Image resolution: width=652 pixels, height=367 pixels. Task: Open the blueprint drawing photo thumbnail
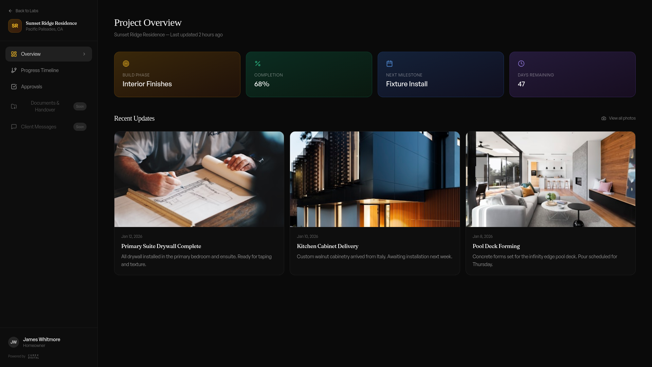tap(199, 179)
